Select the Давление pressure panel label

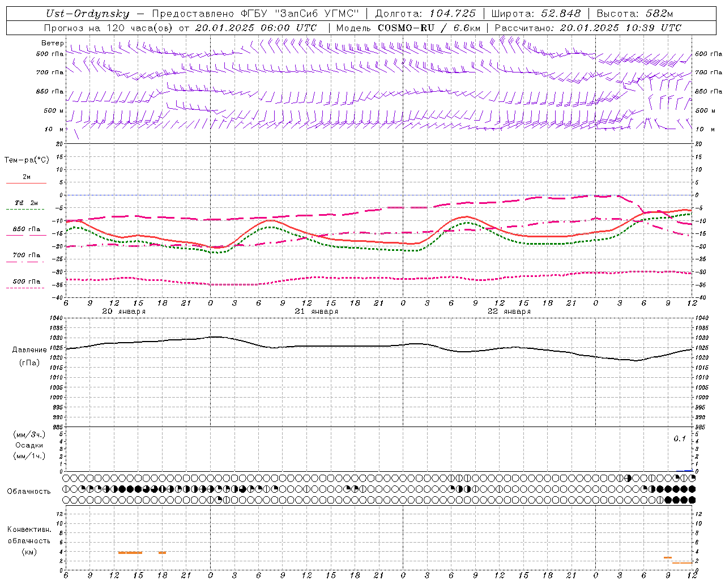29,350
